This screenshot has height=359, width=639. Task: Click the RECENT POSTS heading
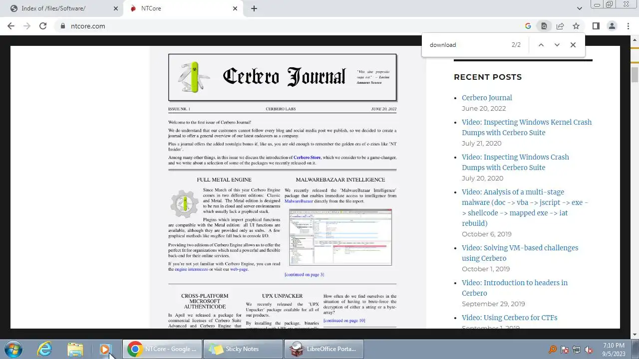point(488,77)
